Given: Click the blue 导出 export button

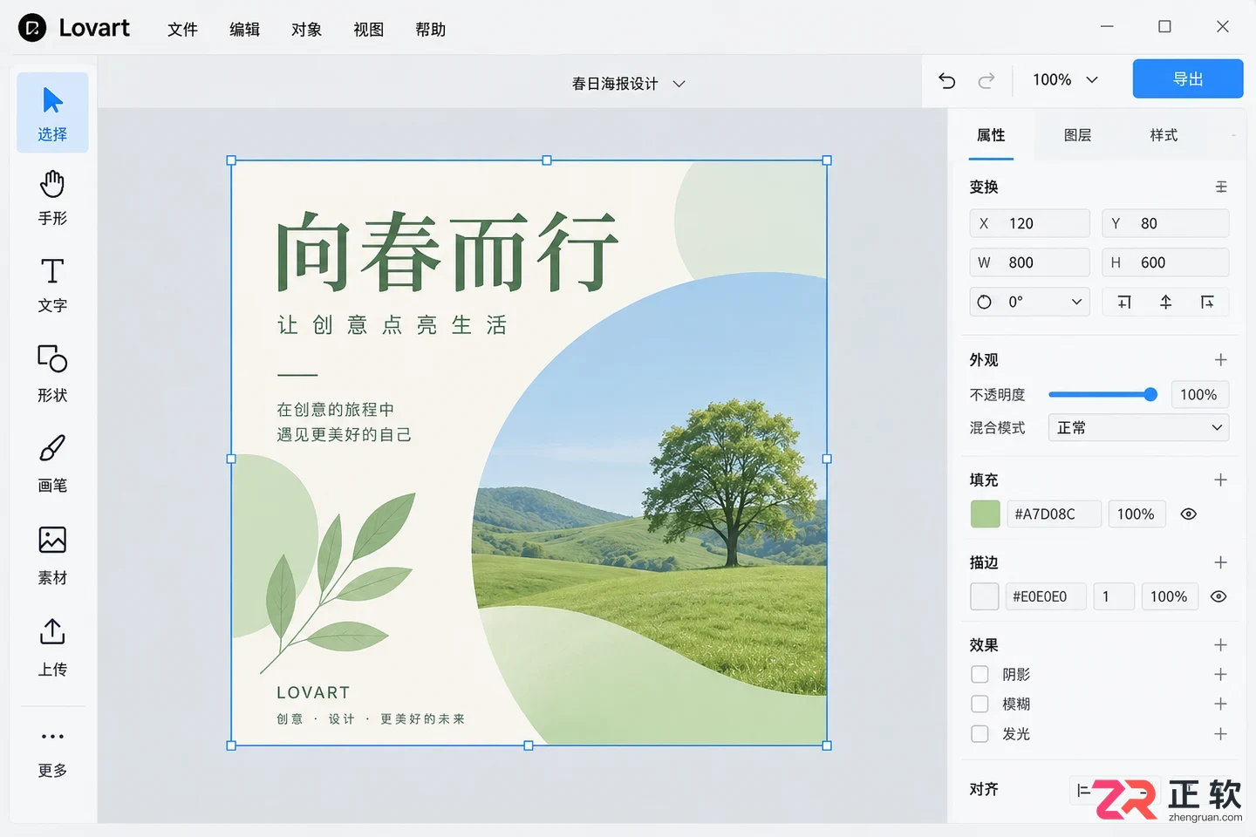Looking at the screenshot, I should 1188,79.
